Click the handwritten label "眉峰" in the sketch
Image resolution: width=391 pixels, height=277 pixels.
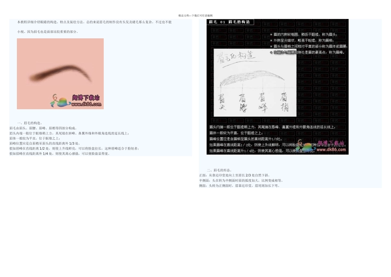pos(263,102)
